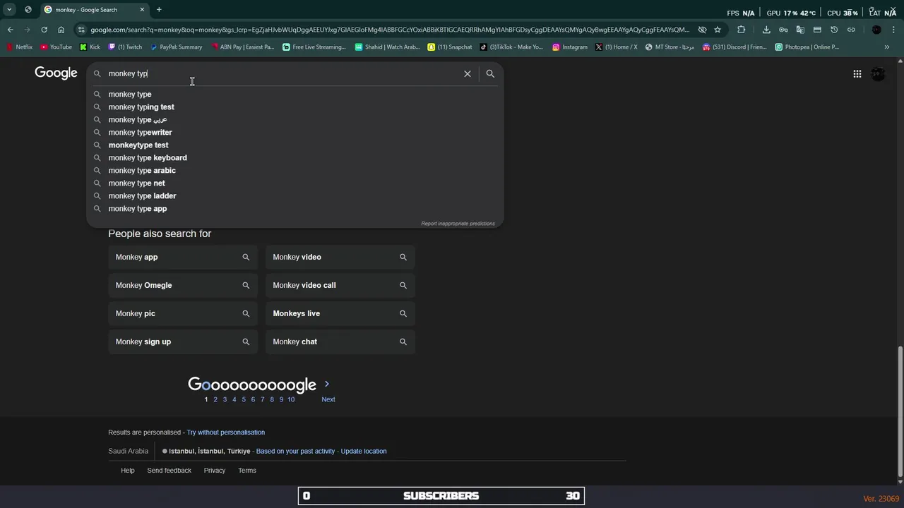Click the Google logo
The height and width of the screenshot is (508, 904).
coord(56,73)
